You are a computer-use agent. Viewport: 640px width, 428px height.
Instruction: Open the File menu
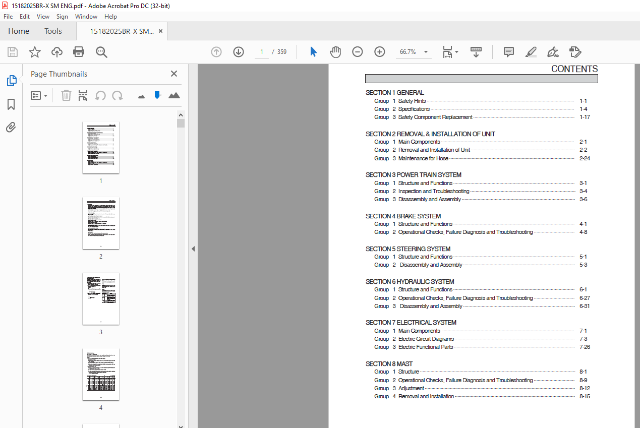pos(8,17)
